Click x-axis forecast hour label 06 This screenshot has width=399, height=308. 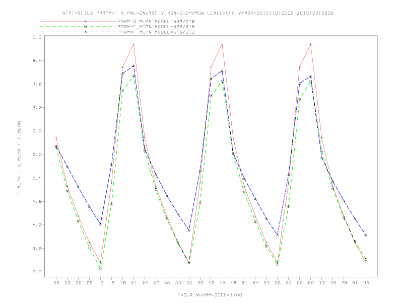(x=79, y=283)
